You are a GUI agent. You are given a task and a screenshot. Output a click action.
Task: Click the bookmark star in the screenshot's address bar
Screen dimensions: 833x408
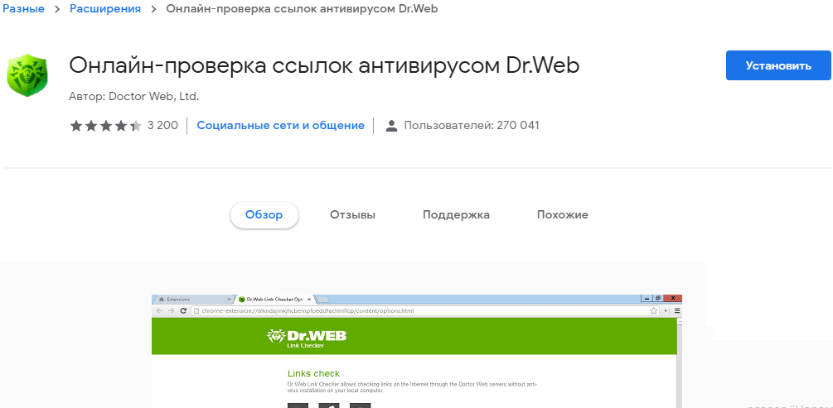click(x=654, y=311)
